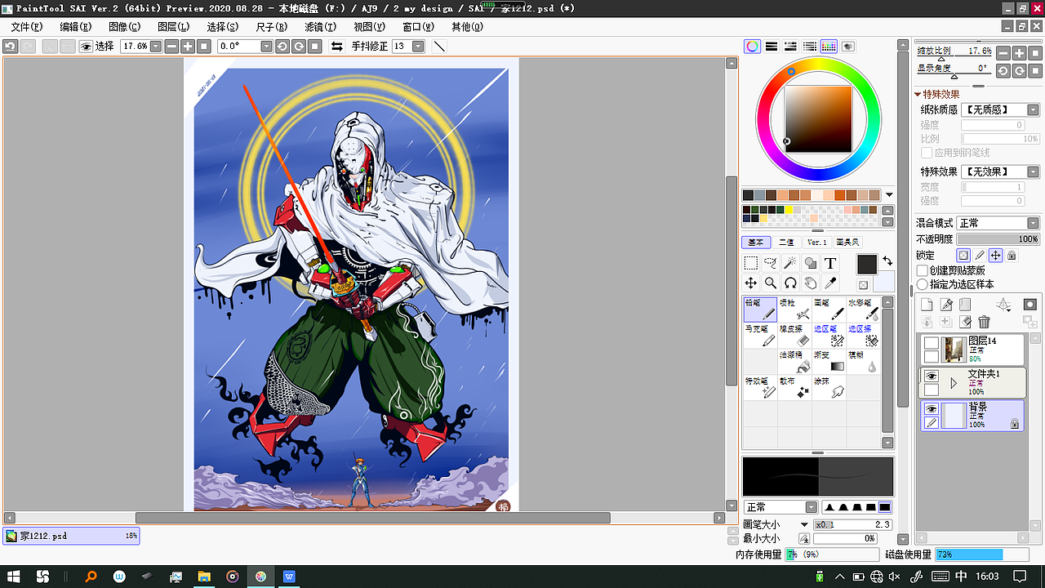Open the paper texture (纸张质感) dropdown
This screenshot has height=588, width=1045.
coord(1001,109)
